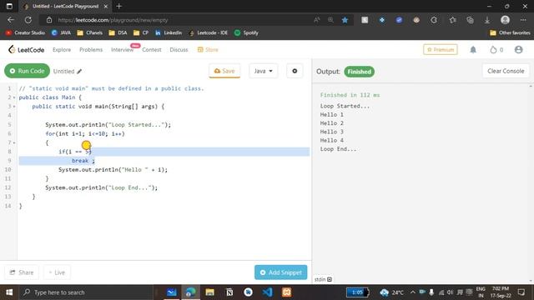The height and width of the screenshot is (300, 534).
Task: Open the browser Favorites star list icon
Action: coord(452,20)
